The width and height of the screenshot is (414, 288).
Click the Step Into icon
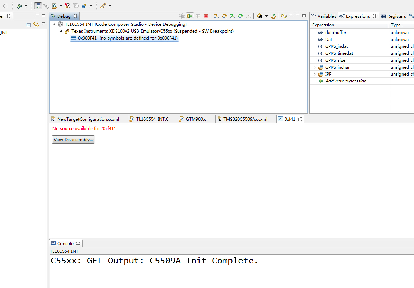(217, 16)
